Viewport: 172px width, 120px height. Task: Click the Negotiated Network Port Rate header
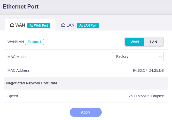pyautogui.click(x=32, y=83)
